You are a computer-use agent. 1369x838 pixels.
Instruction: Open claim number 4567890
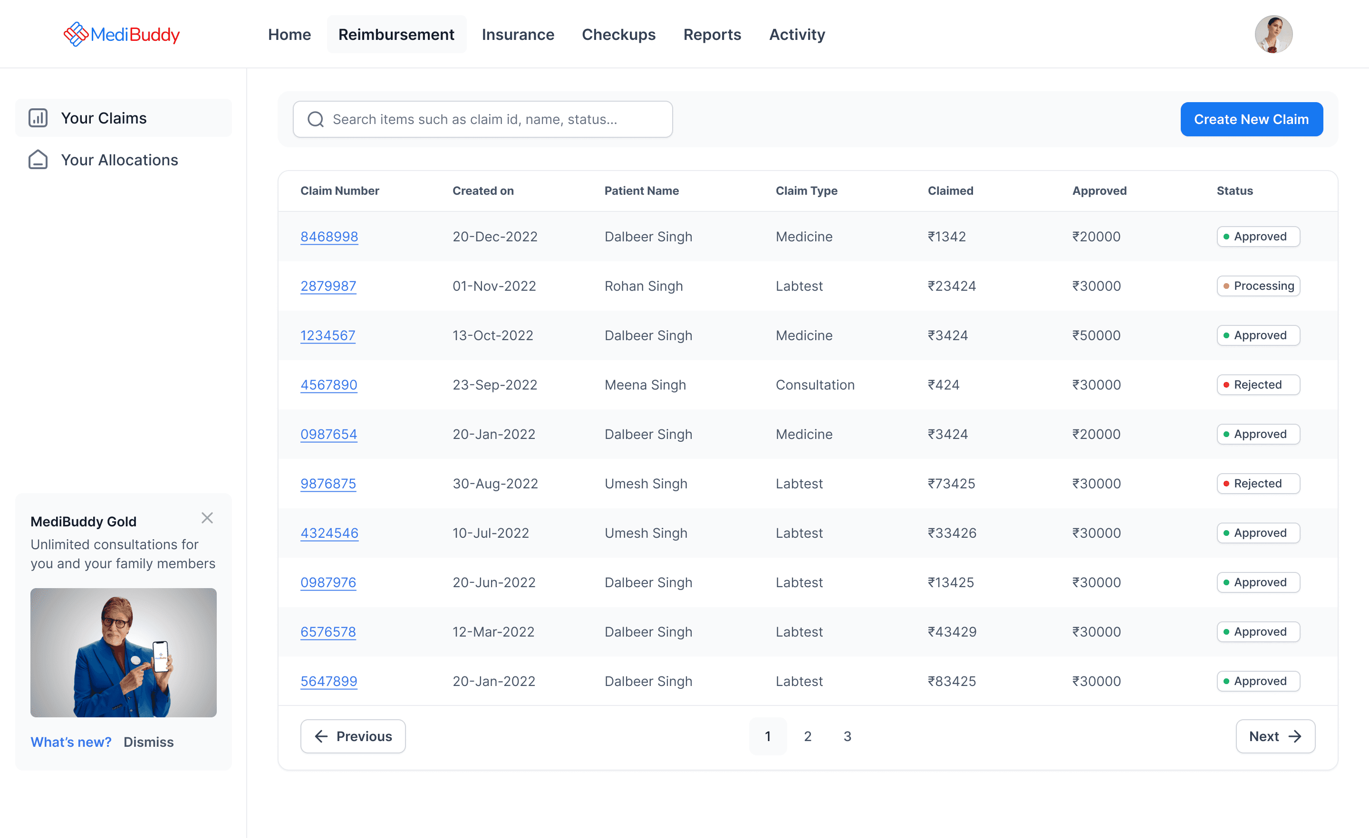[x=328, y=385]
